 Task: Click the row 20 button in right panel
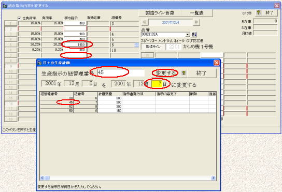147,55
